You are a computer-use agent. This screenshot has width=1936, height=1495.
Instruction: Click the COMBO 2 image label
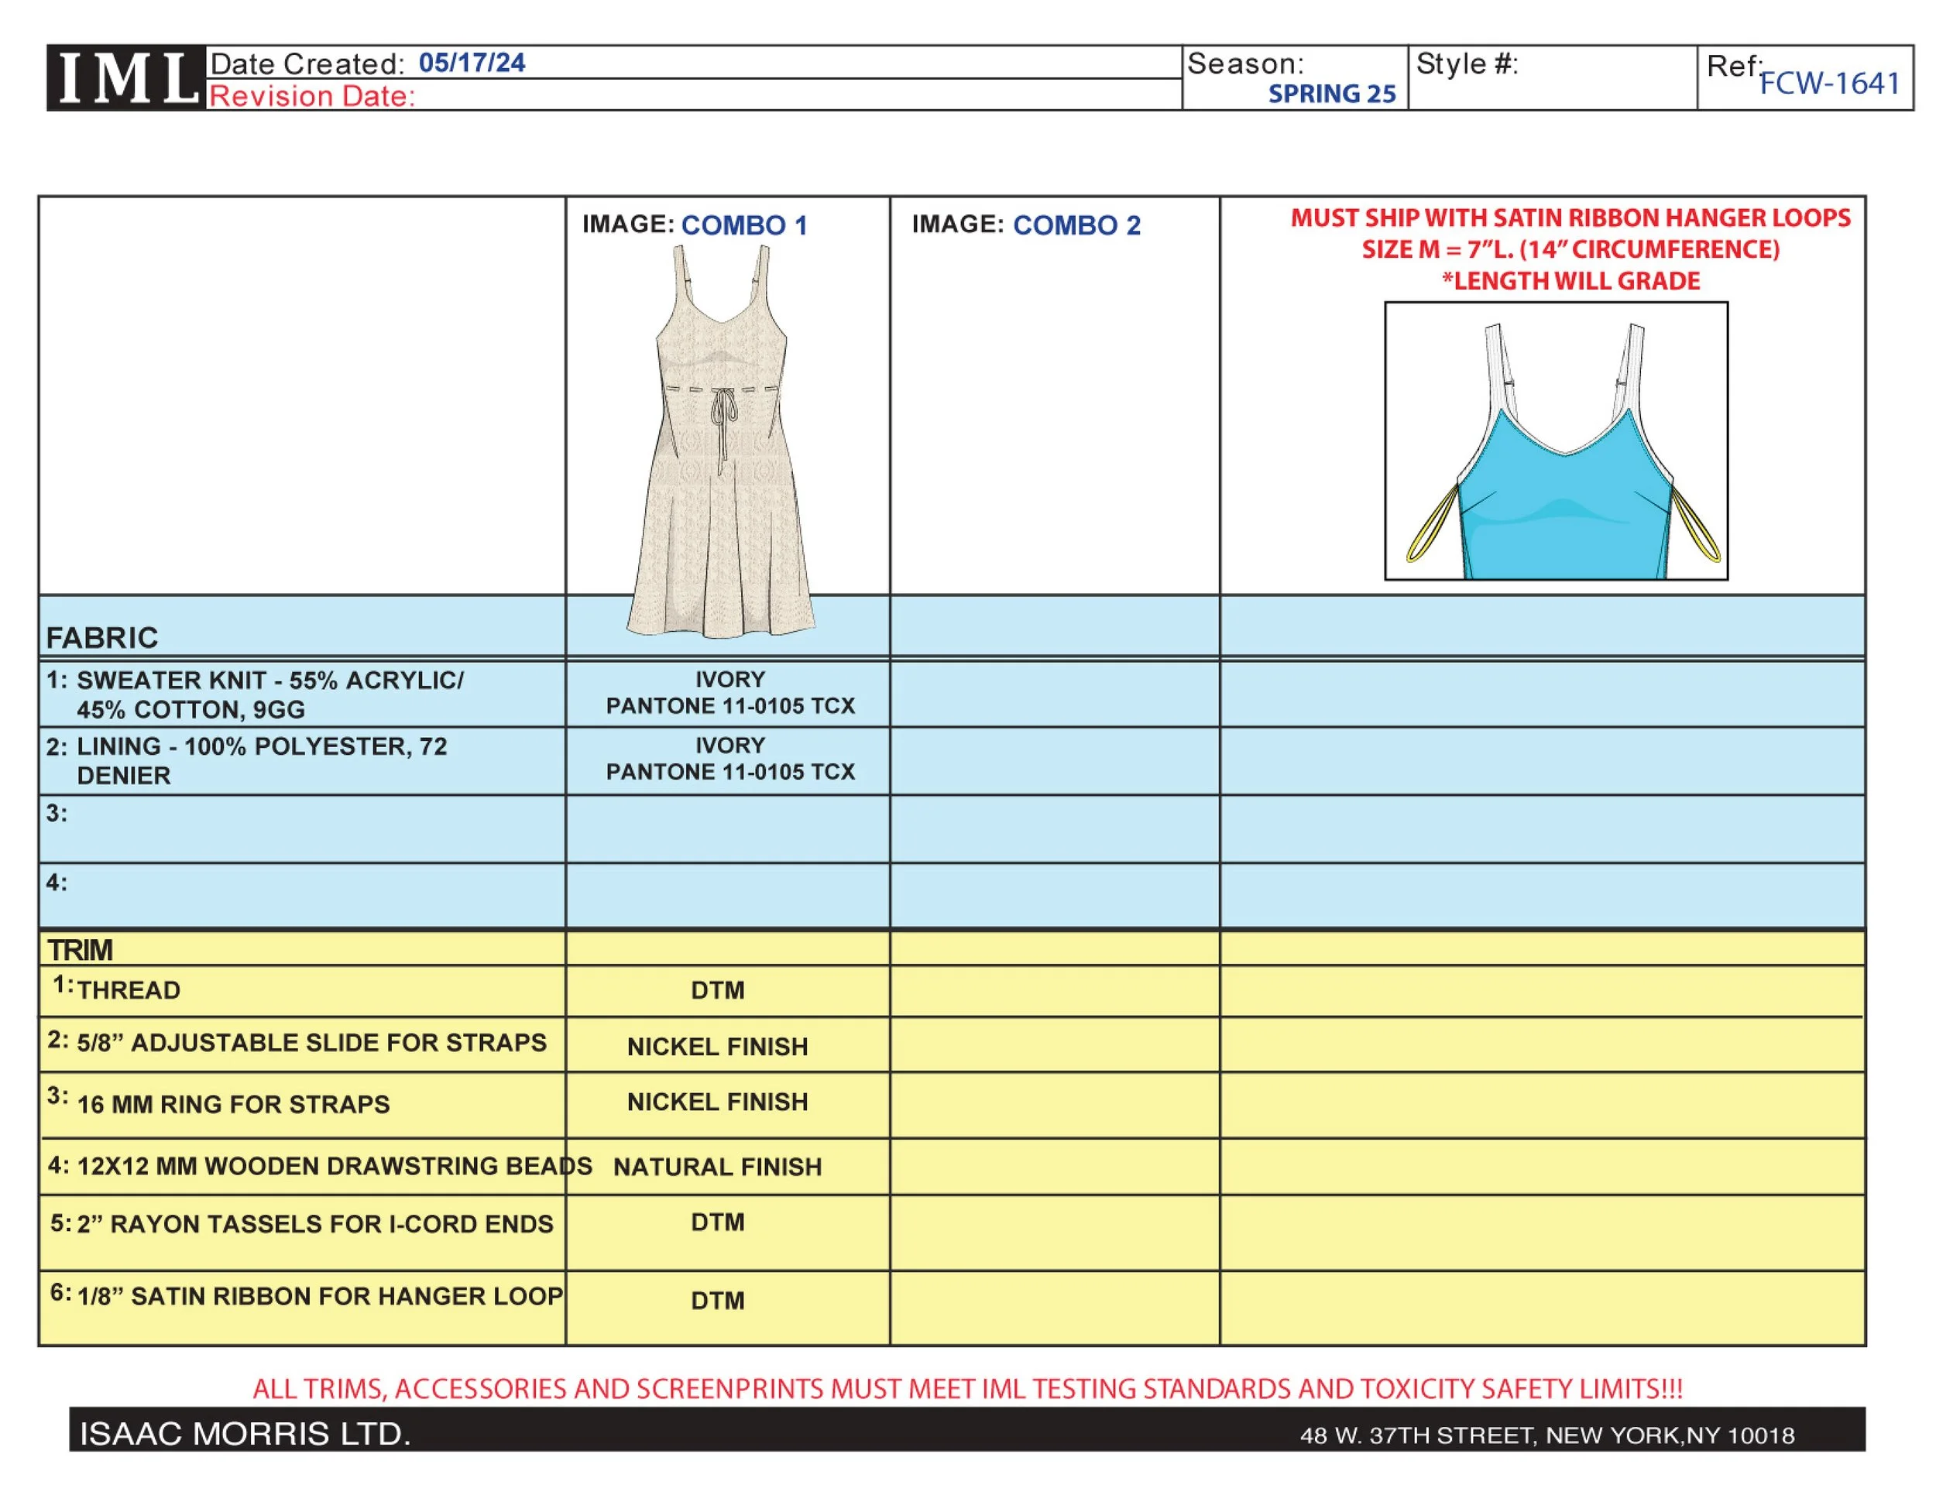(1076, 225)
